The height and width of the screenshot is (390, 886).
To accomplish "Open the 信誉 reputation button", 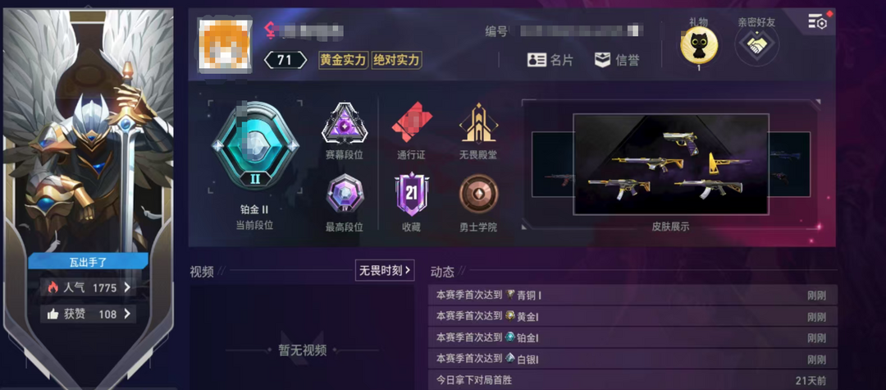I will pos(616,60).
